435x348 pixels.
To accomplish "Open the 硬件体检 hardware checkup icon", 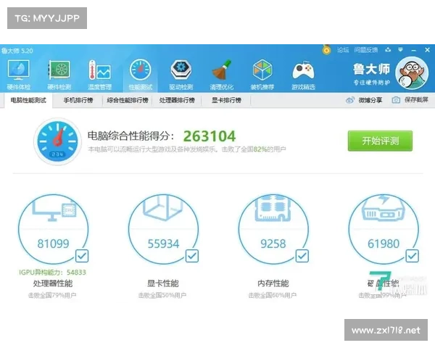I will click(x=19, y=74).
